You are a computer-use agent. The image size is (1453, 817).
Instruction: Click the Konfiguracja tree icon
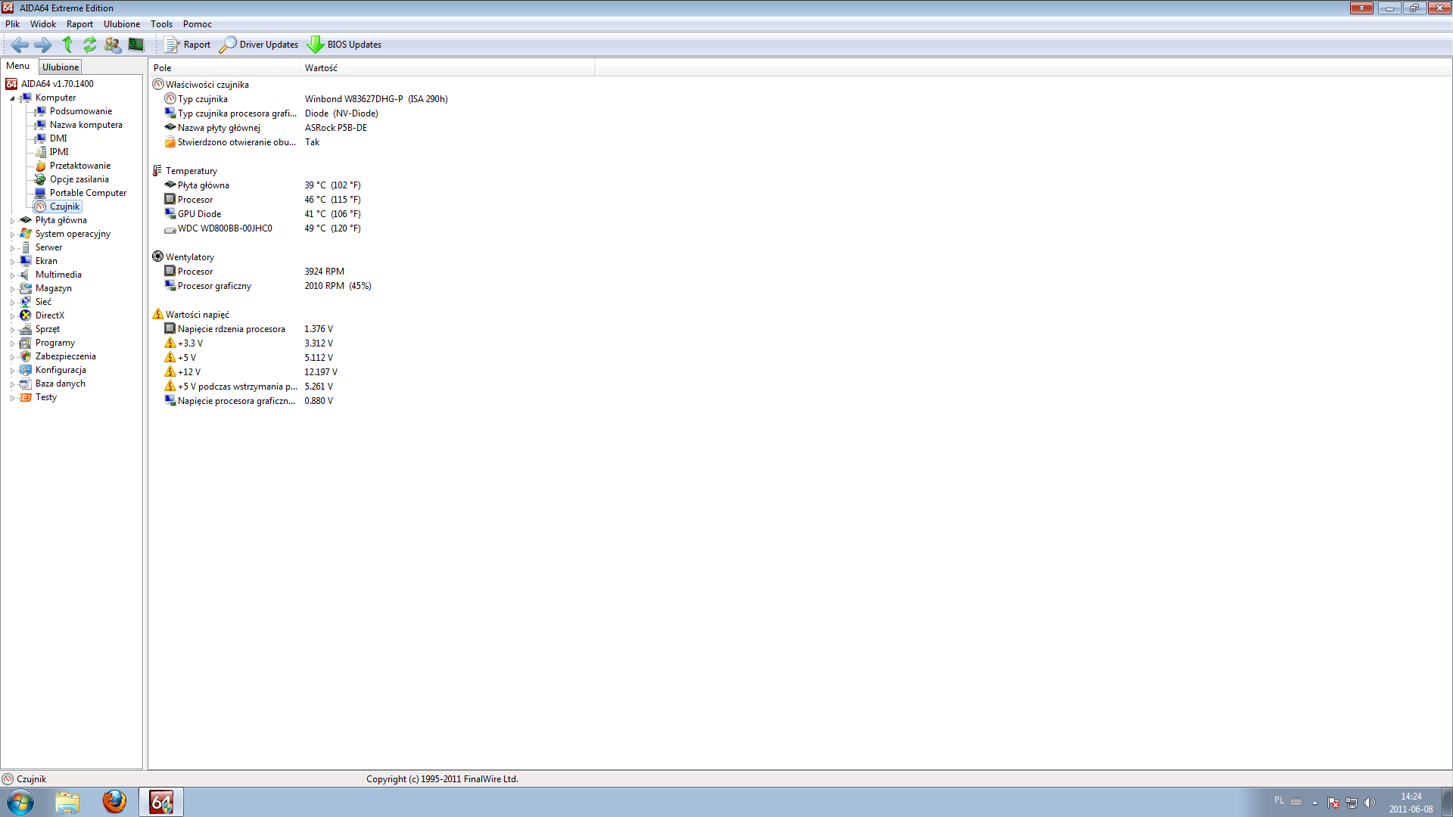[x=26, y=370]
